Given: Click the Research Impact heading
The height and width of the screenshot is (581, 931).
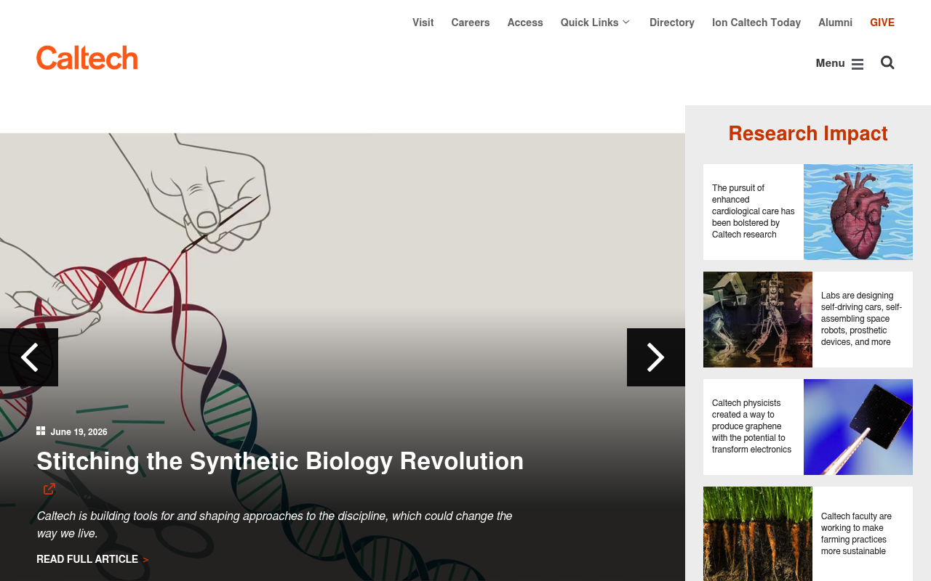Looking at the screenshot, I should 808,134.
